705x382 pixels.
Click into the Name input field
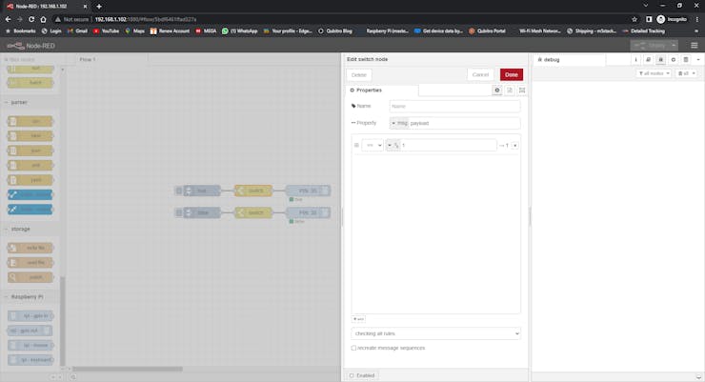[x=453, y=107]
